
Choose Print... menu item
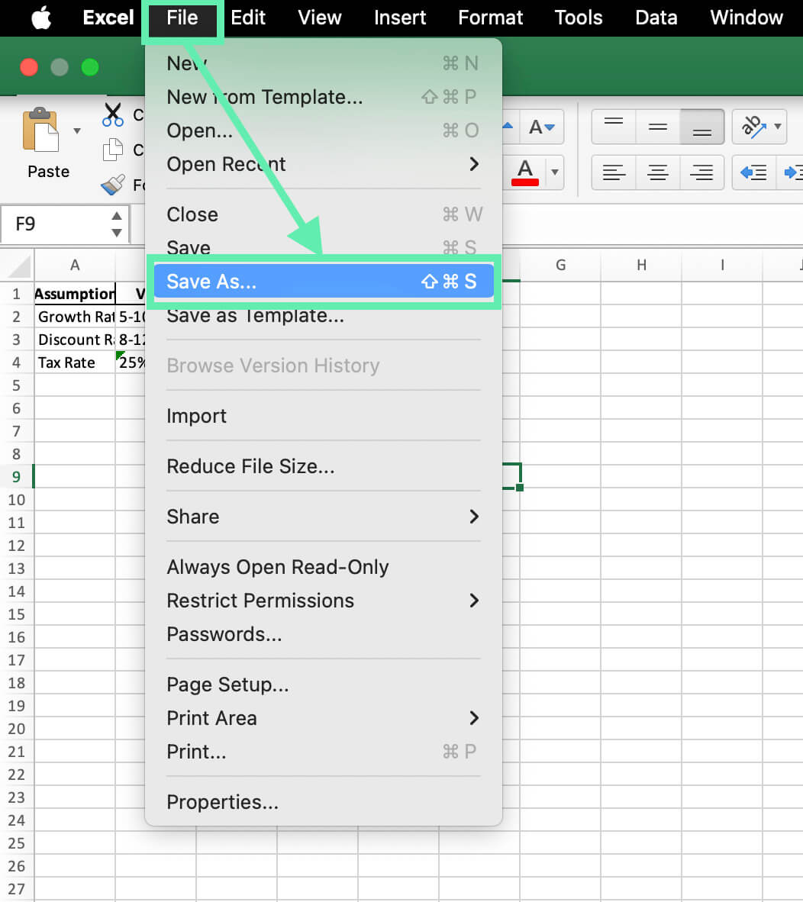pyautogui.click(x=324, y=752)
